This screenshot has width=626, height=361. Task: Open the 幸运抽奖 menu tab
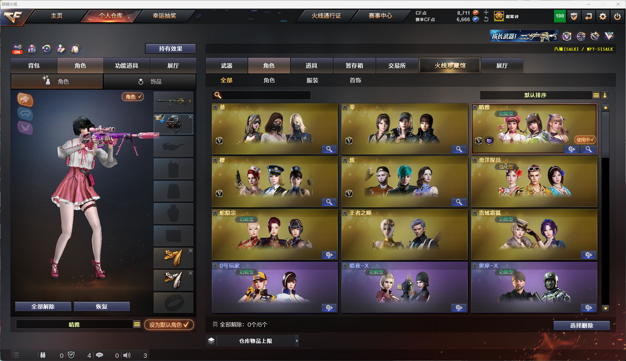coord(165,16)
